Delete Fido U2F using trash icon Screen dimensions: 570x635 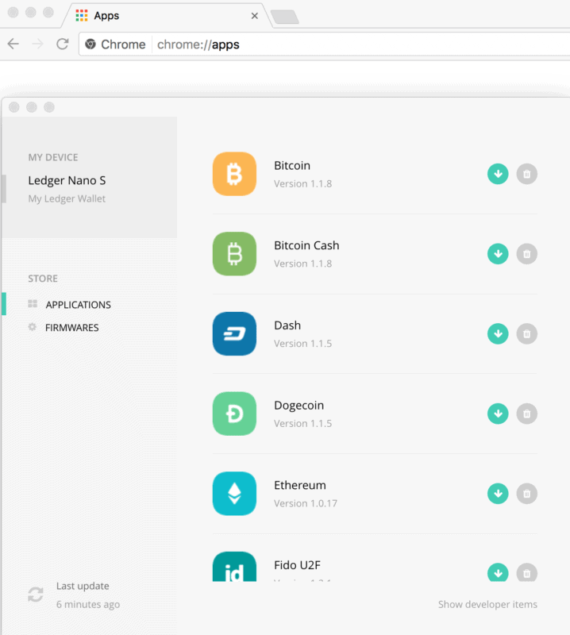tap(526, 572)
